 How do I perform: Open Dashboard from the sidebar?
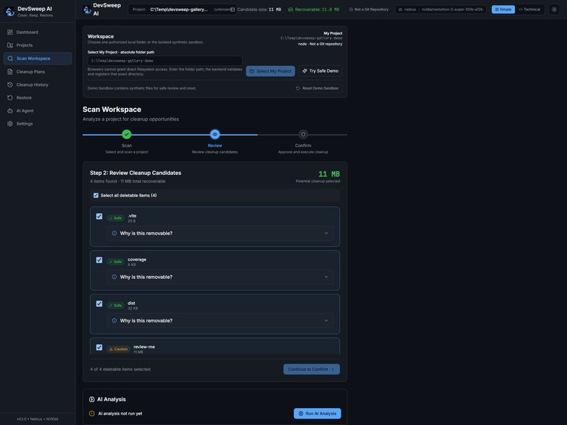click(38, 32)
